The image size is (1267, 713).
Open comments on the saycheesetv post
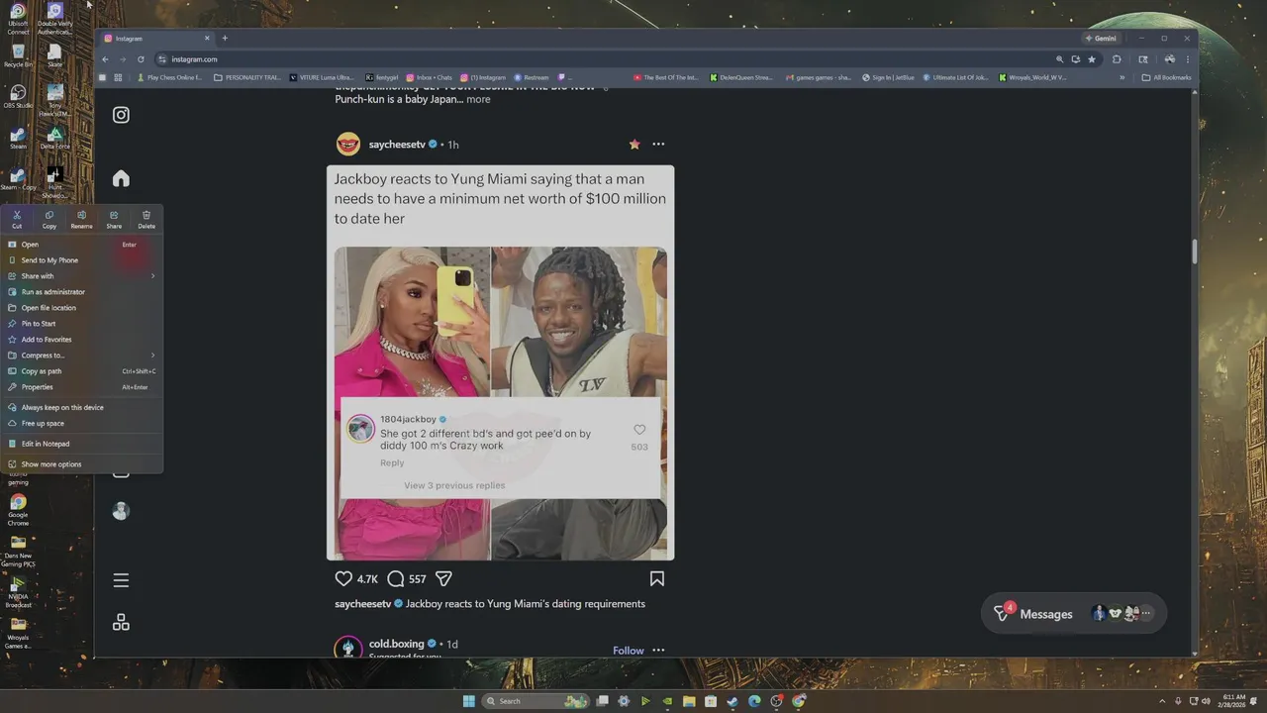(396, 578)
